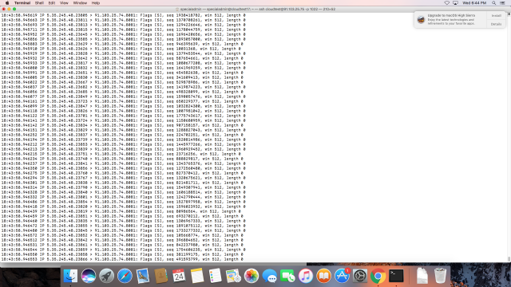Open Spotlight search magnifier

493,3
